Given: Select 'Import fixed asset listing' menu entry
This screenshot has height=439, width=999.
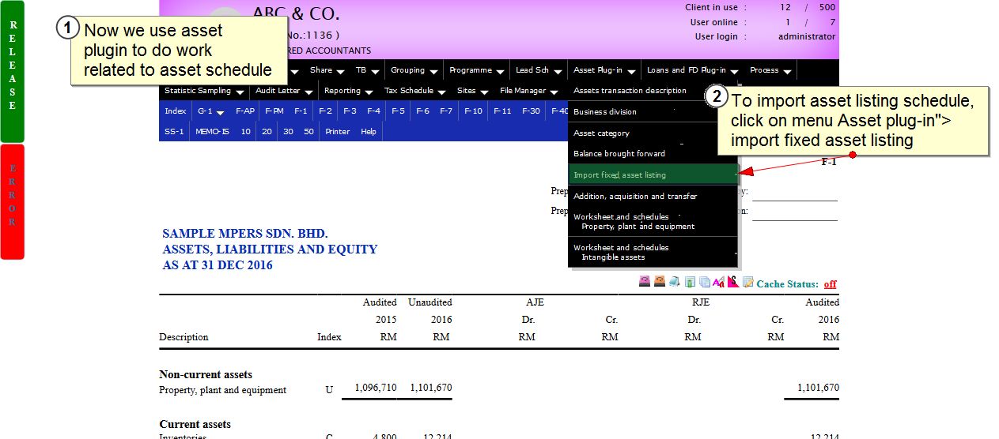Looking at the screenshot, I should [x=619, y=175].
